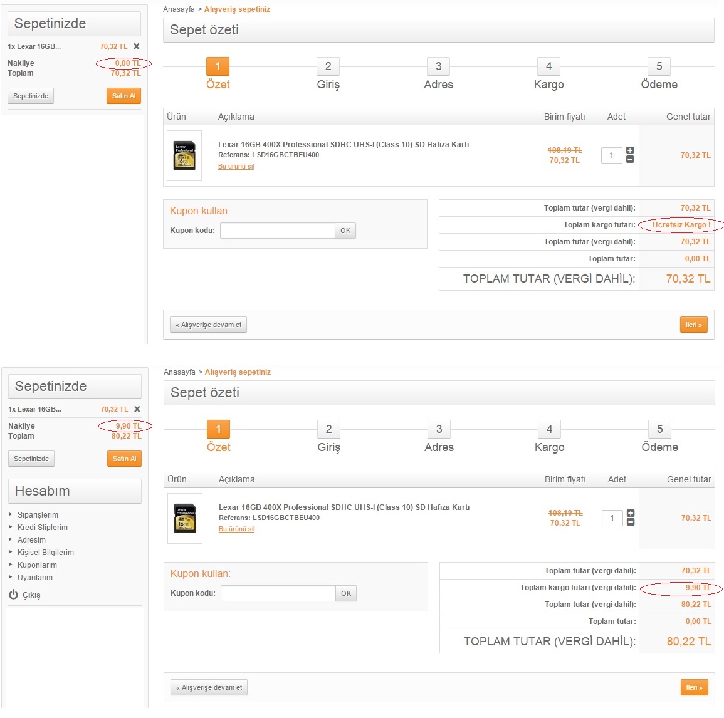Click Sepetinizde button in upper sidebar
724x718 pixels.
[31, 96]
